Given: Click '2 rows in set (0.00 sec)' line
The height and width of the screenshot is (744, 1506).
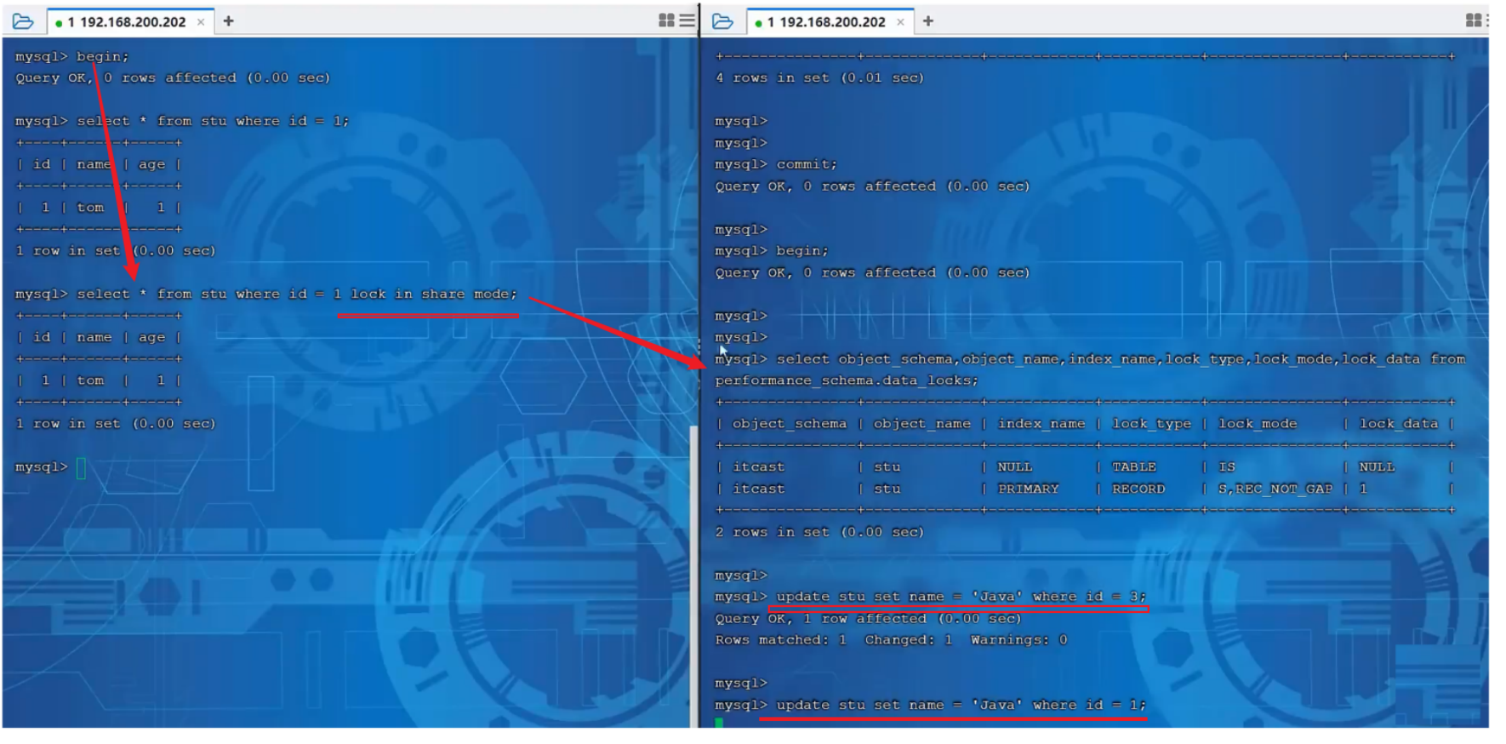Looking at the screenshot, I should click(x=819, y=532).
